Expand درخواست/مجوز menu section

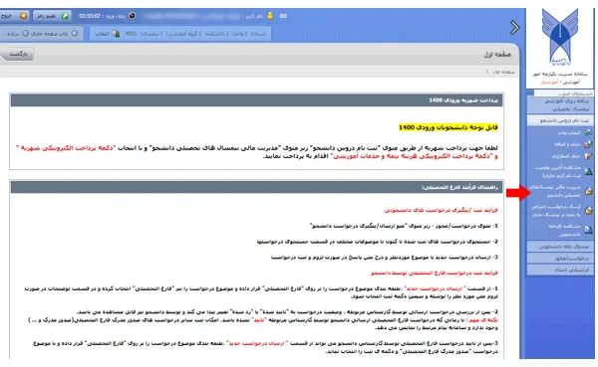[560, 259]
